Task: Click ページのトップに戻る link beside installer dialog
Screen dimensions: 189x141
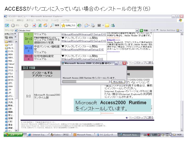Action: (x=141, y=63)
